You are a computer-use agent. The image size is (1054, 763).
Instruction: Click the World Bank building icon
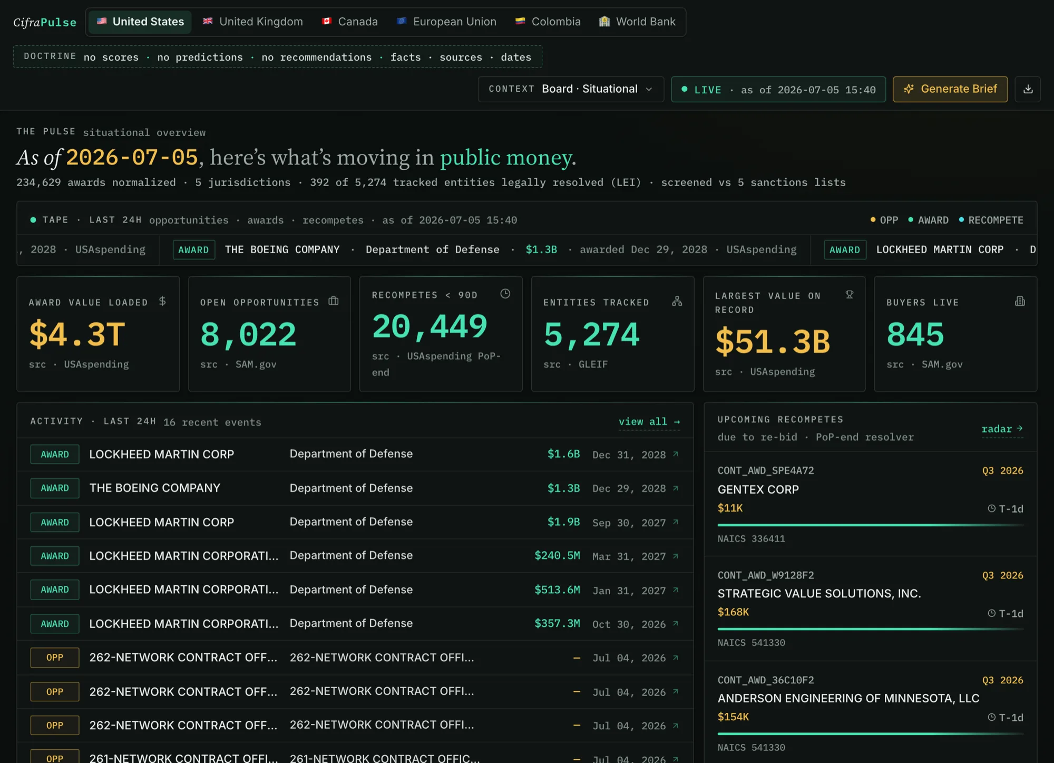pos(604,22)
